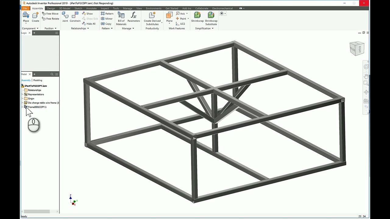
Task: Choose the Copy components tool
Action: tap(106, 24)
